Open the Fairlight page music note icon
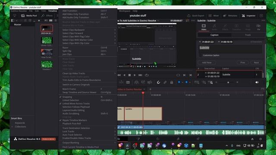Image resolution: width=276 pixels, height=155 pixels. [x=178, y=139]
